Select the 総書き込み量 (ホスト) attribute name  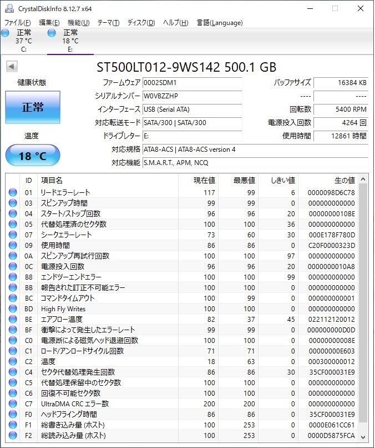(x=73, y=425)
